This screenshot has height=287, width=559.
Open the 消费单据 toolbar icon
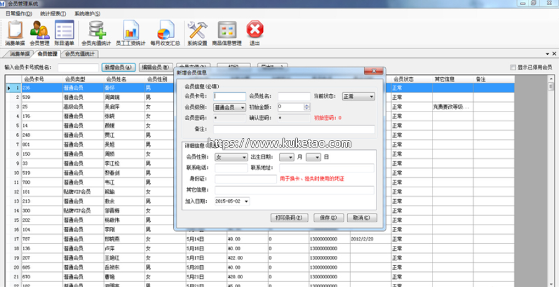14,33
